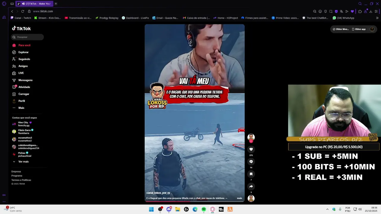This screenshot has height=214, width=381.
Task: Open the Amigos section
Action: [20, 66]
